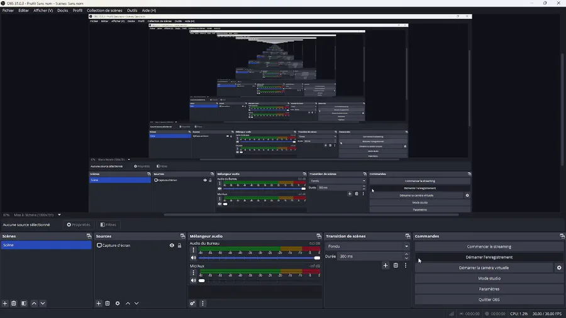Viewport: 566px width, 318px height.
Task: Click the 30.00 / 30.00 FPS status text
Action: tap(547, 314)
